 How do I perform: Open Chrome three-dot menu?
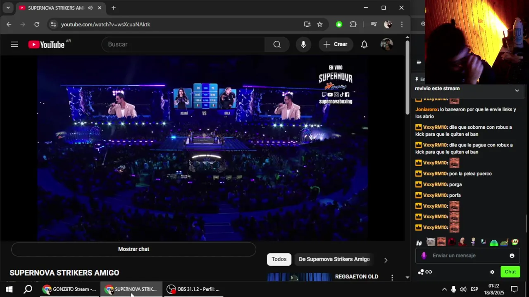tap(402, 24)
